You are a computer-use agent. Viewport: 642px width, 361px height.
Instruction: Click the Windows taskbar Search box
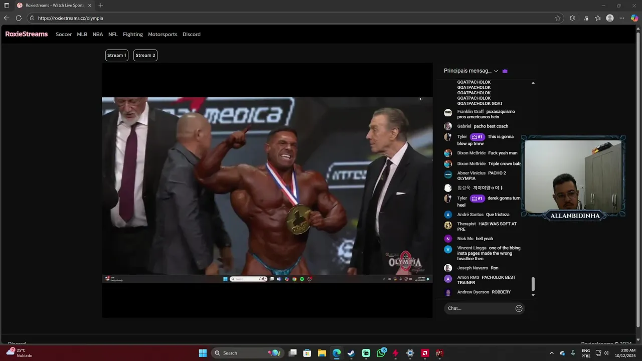coord(247,353)
